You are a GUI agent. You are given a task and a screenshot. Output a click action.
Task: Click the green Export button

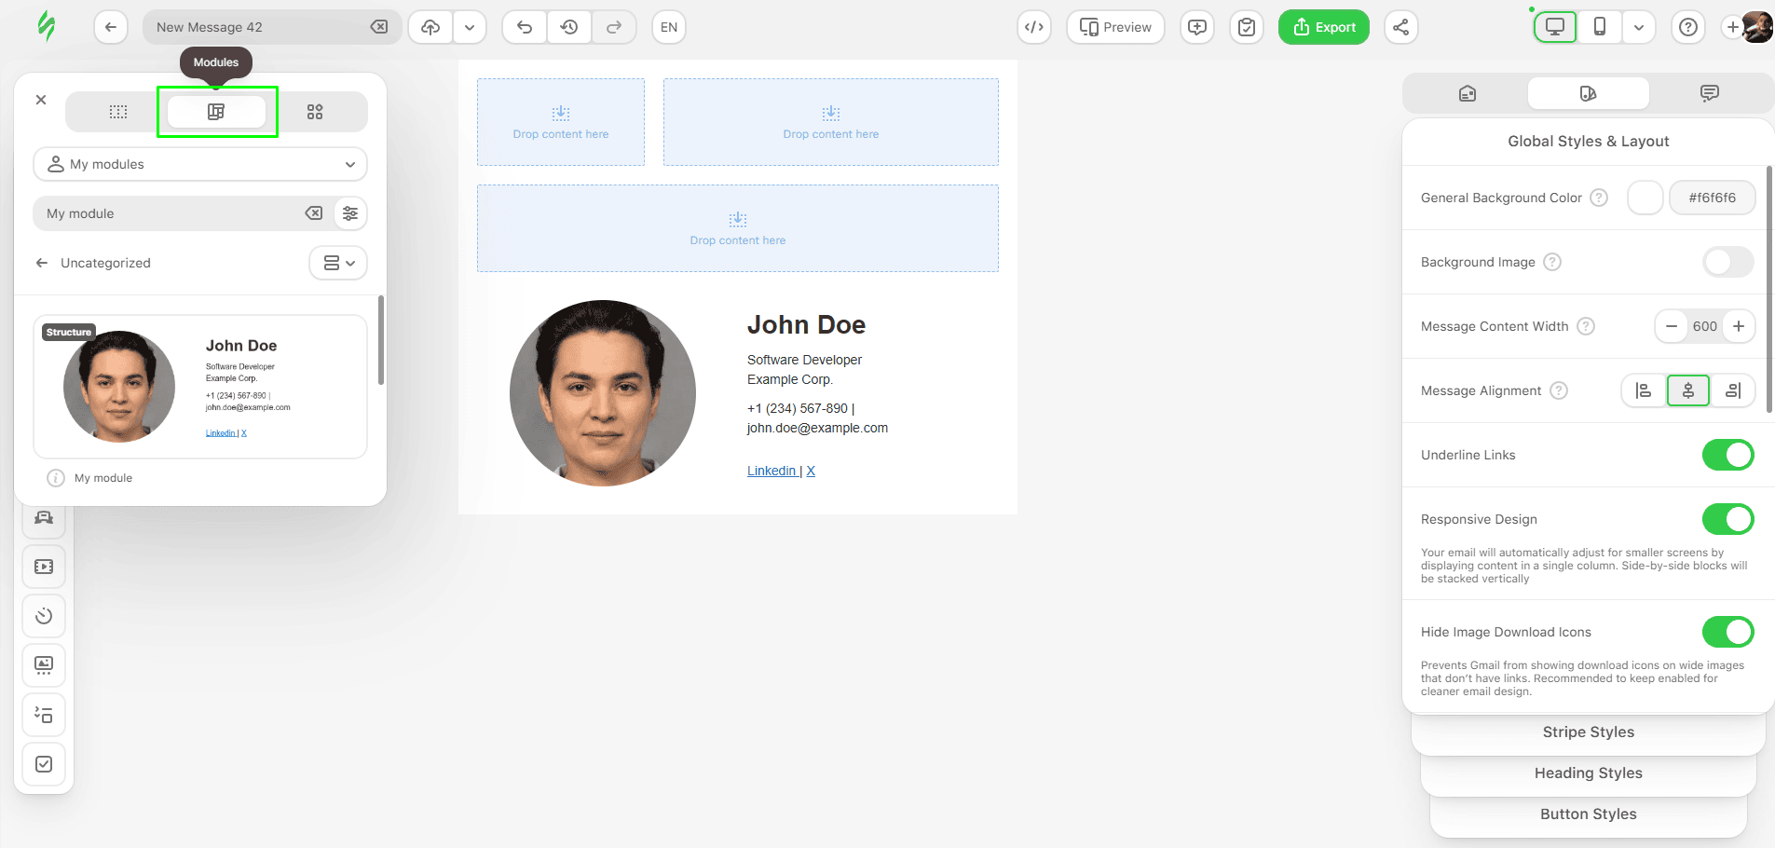1323,27
